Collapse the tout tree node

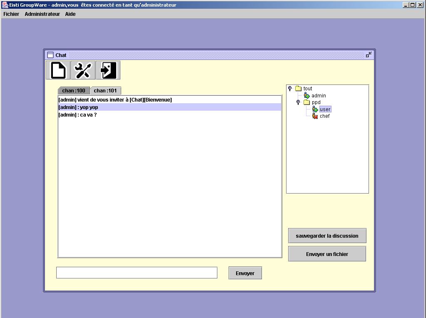coord(290,89)
